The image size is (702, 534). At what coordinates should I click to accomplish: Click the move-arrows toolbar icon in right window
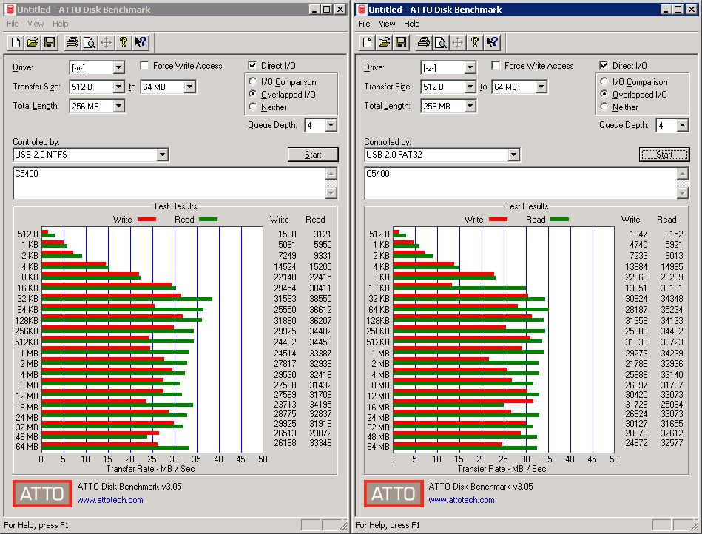coord(458,42)
